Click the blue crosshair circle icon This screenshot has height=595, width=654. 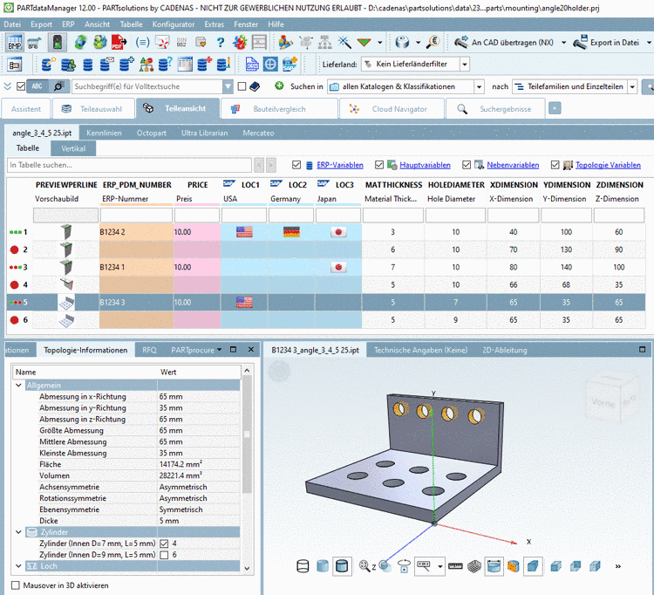tap(270, 65)
